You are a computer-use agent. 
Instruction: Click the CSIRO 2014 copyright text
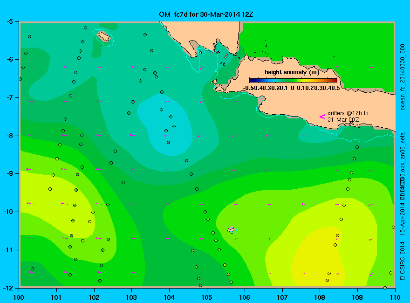403,261
